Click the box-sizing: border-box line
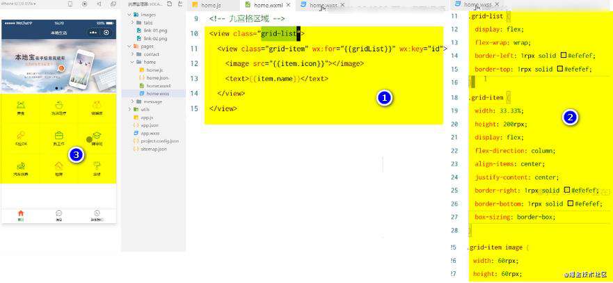Screen dimensions: 613x283 pos(515,216)
